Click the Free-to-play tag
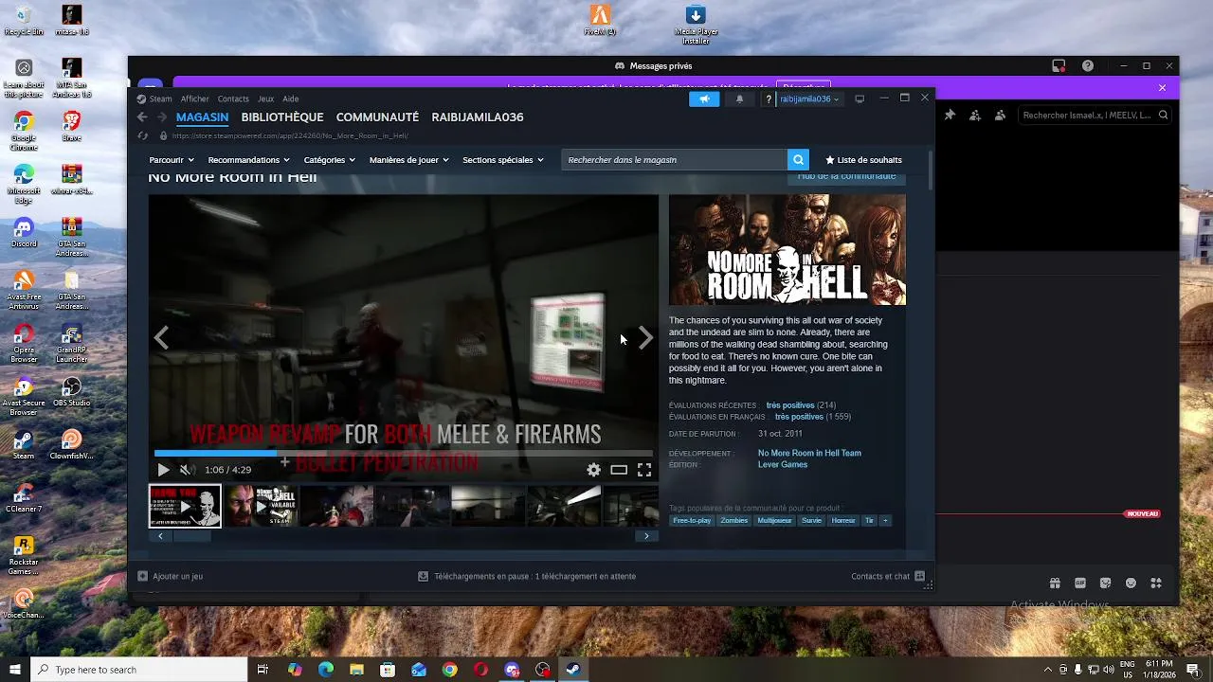The width and height of the screenshot is (1213, 682). click(x=692, y=520)
